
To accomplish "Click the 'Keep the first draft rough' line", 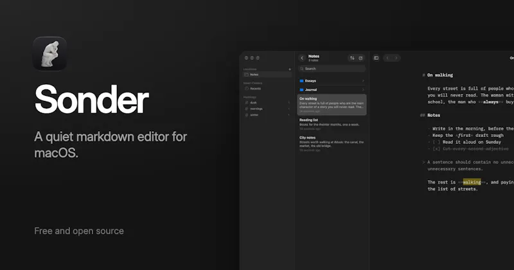I will click(x=465, y=136).
